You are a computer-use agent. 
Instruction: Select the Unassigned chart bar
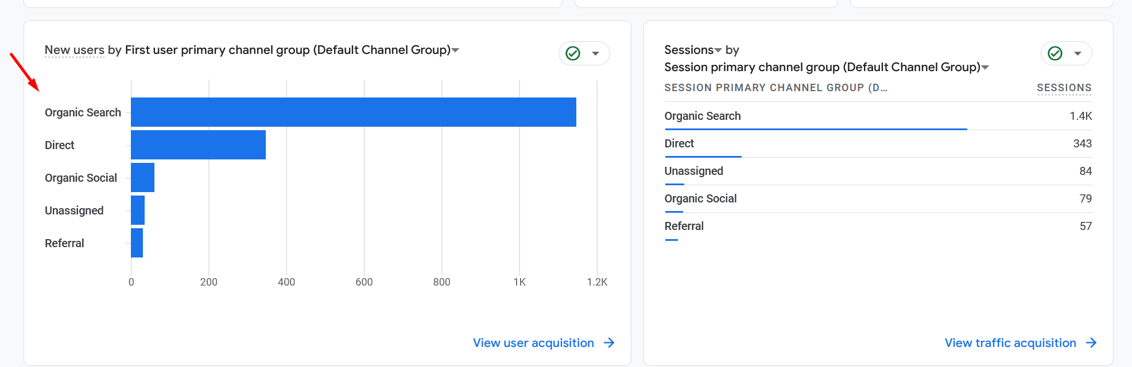(x=138, y=210)
